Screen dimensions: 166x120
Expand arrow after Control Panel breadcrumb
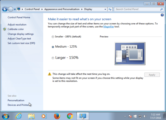pos(42,9)
